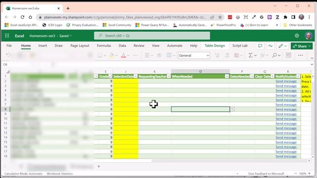This screenshot has width=317, height=178.
Task: Click the Fill Color bucket icon
Action: tap(111, 55)
